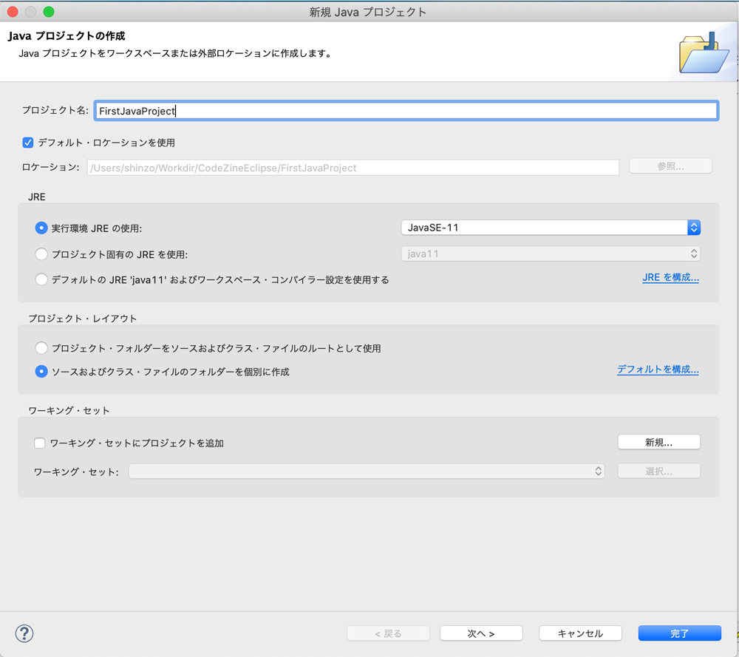Open the working set combo box
Screen dimensions: 739x657
click(x=367, y=471)
